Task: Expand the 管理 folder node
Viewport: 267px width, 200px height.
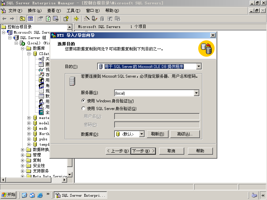Action: (22, 155)
